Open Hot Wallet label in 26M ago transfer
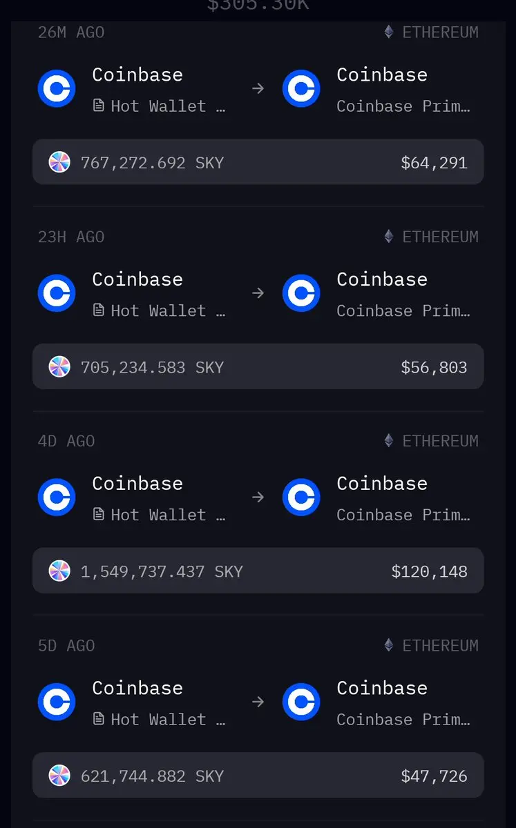 [x=159, y=106]
